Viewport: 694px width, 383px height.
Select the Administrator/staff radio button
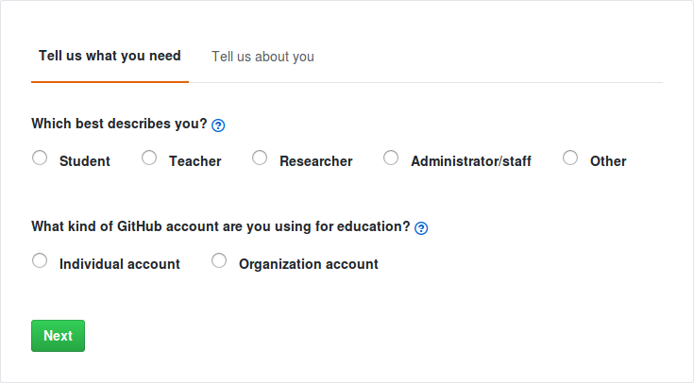(391, 158)
